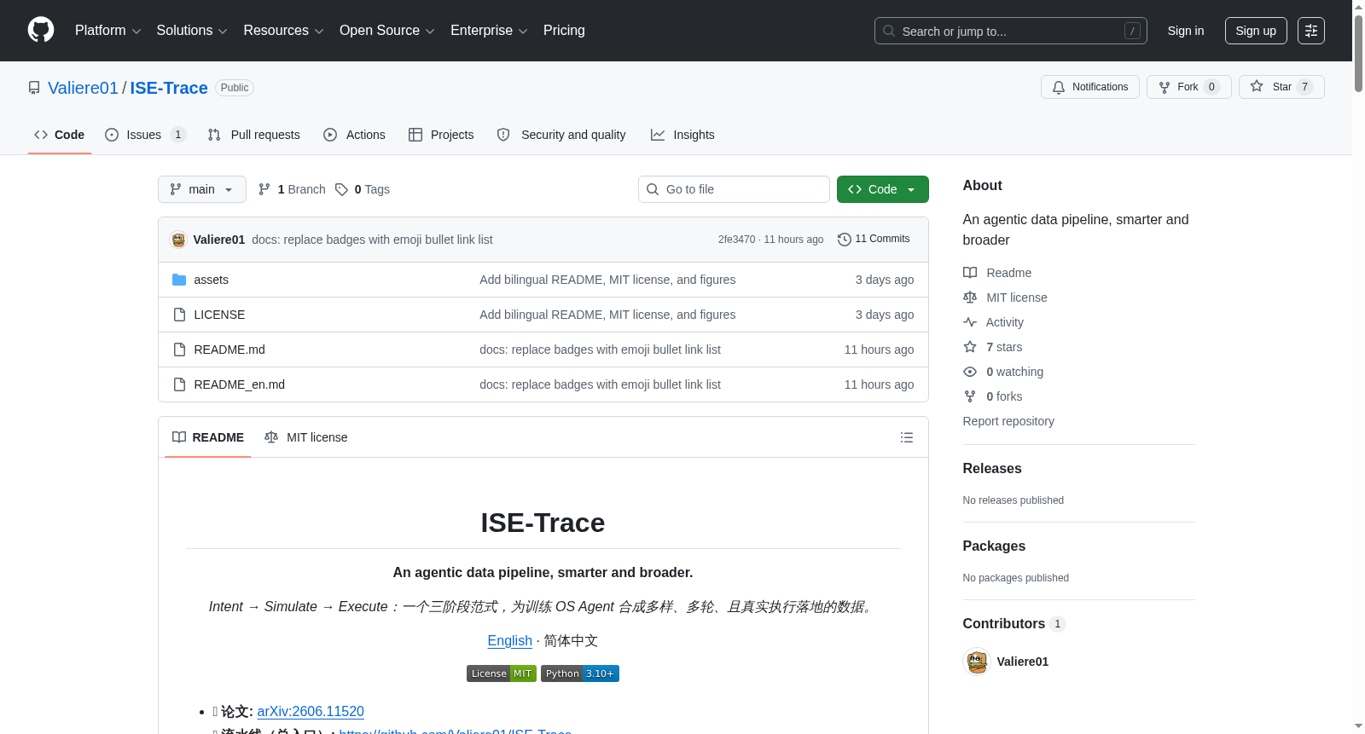Open Valiere01 contributor name link

click(x=1023, y=662)
